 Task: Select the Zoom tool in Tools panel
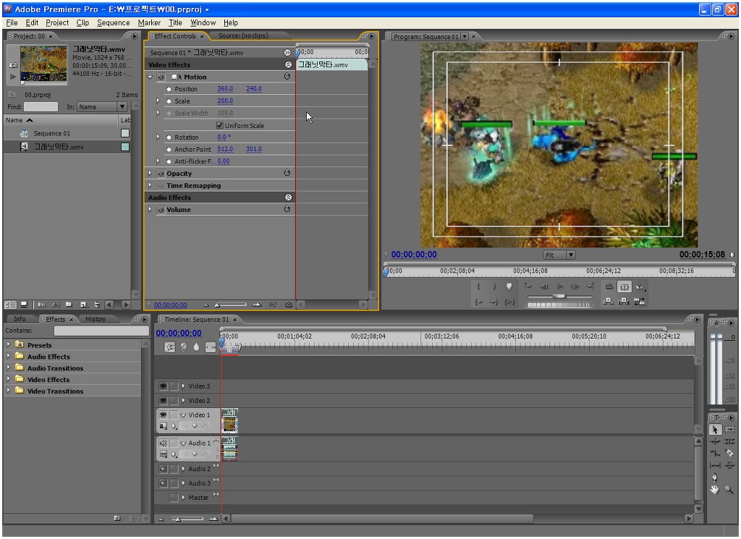pyautogui.click(x=729, y=490)
